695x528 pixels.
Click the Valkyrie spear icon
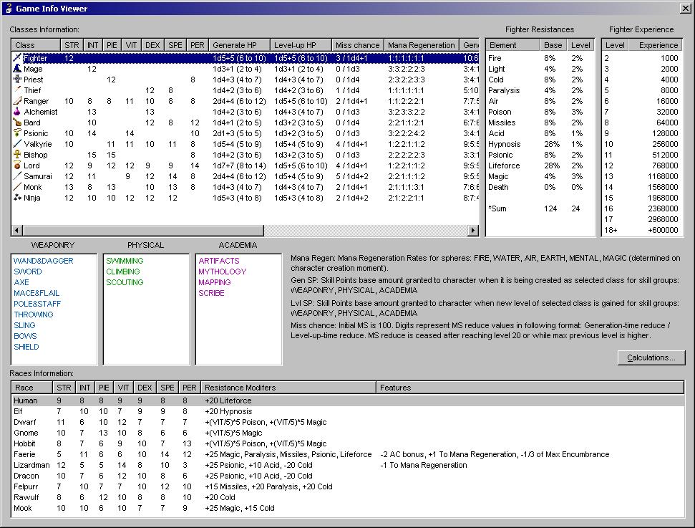(17, 144)
